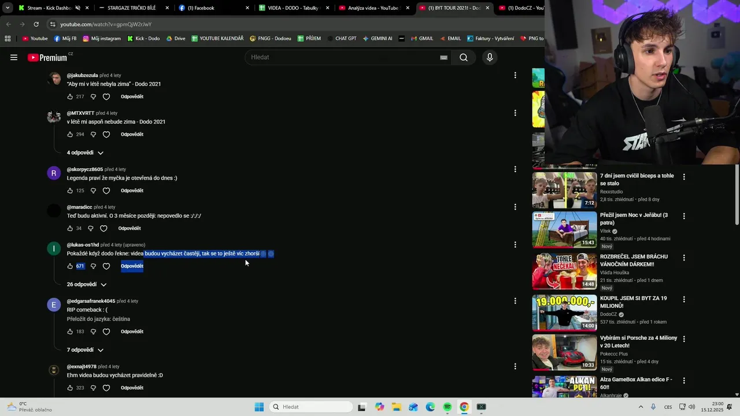Click the search magnifier button
The height and width of the screenshot is (416, 740).
coord(464,57)
